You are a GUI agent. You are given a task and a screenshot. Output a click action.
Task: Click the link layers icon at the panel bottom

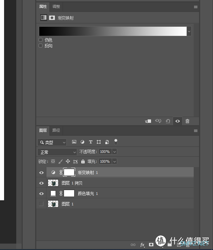pyautogui.click(x=133, y=245)
